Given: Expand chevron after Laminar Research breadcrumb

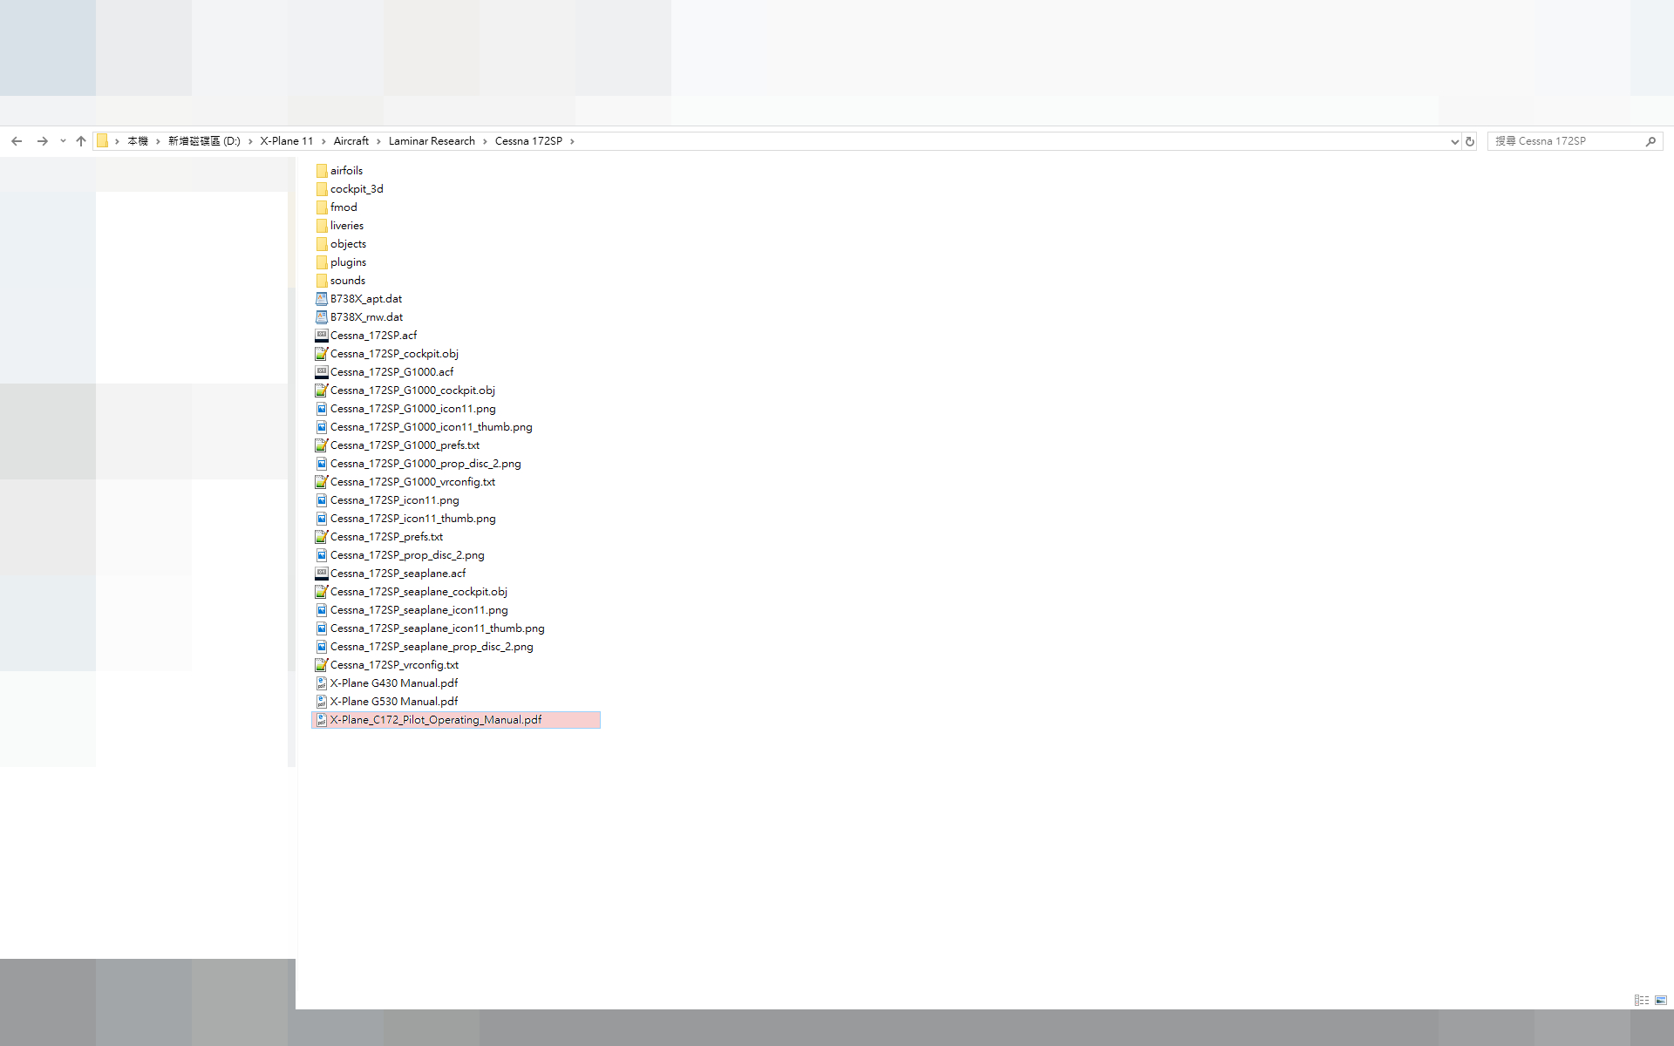Looking at the screenshot, I should coord(485,141).
